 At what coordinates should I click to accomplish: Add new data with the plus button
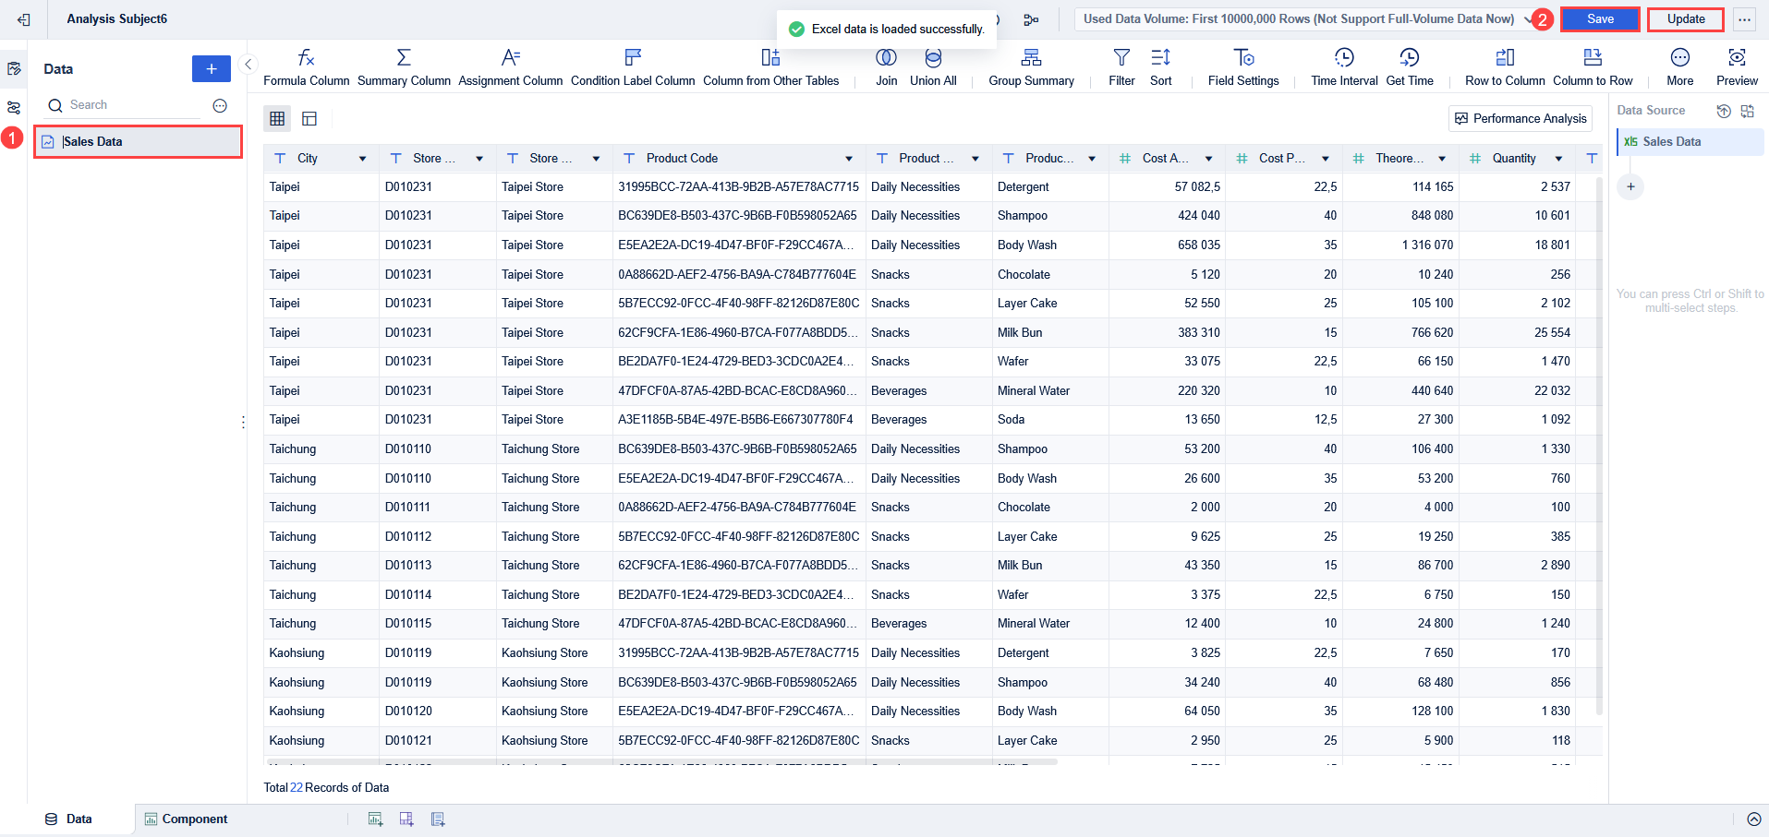[212, 68]
